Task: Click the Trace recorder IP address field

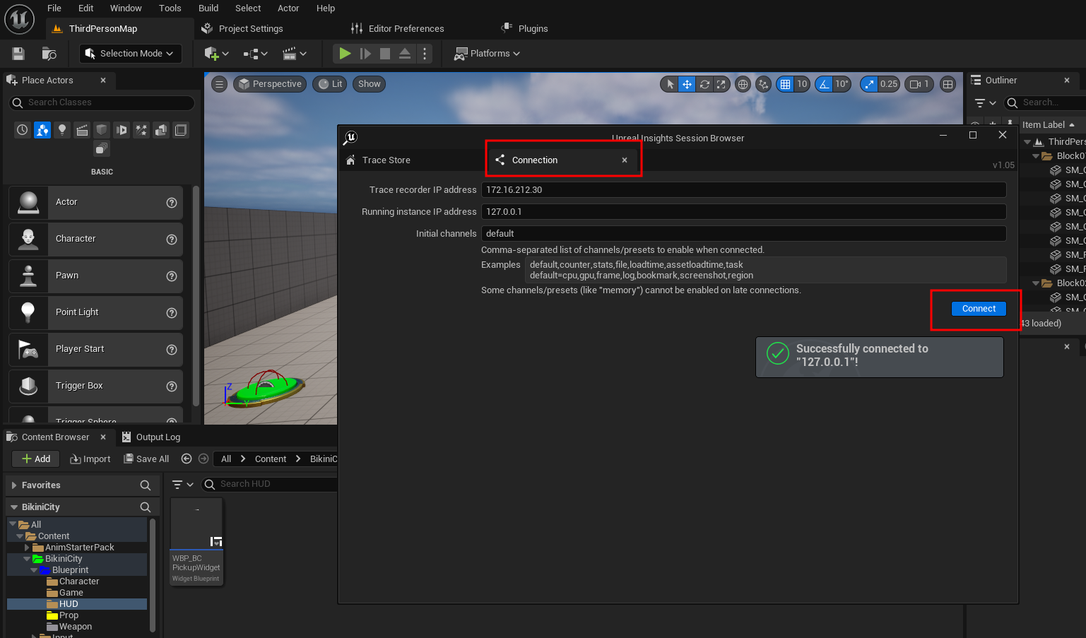Action: pyautogui.click(x=743, y=190)
